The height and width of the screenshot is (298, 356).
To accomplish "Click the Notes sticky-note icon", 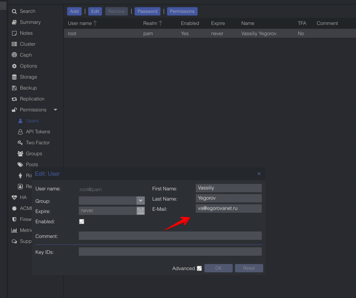I will pyautogui.click(x=14, y=33).
